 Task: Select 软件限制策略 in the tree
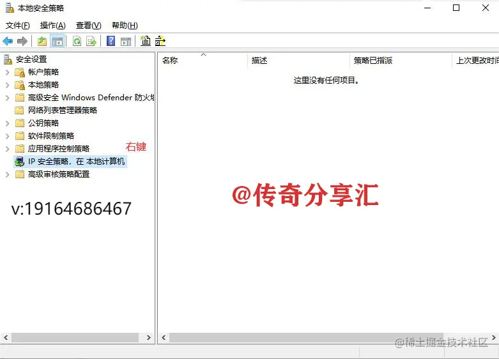pos(51,136)
